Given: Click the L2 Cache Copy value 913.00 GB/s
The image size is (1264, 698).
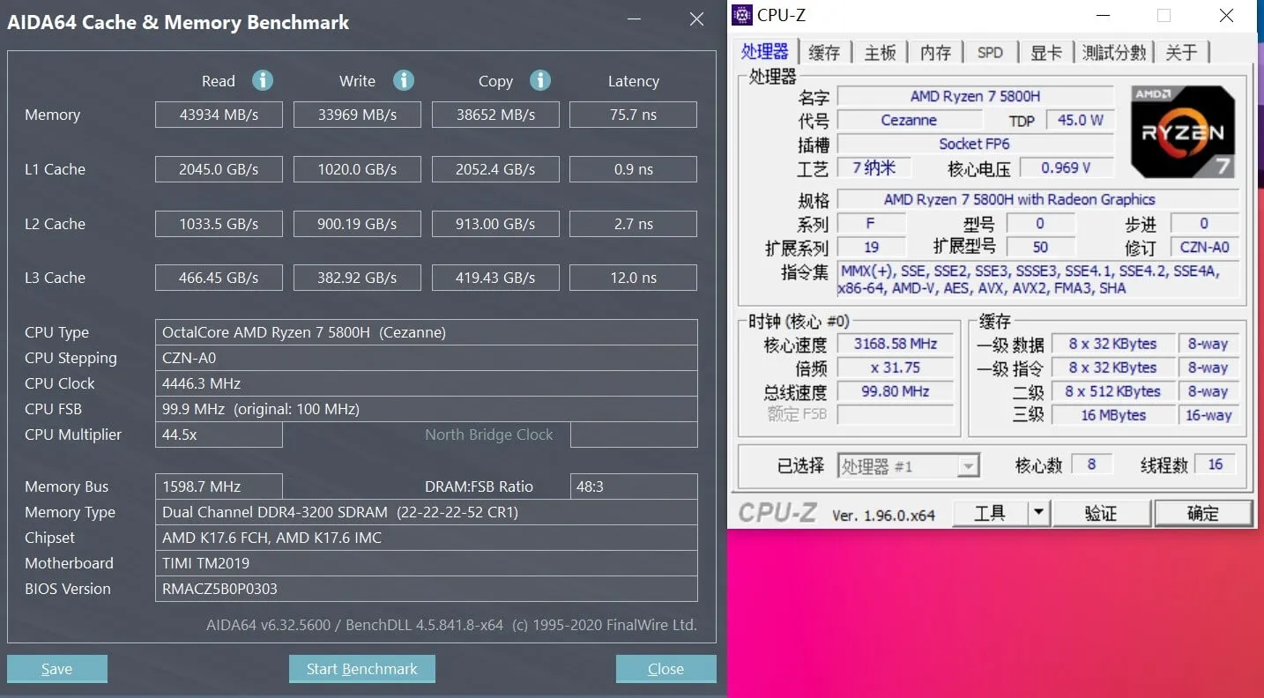Looking at the screenshot, I should click(x=495, y=224).
